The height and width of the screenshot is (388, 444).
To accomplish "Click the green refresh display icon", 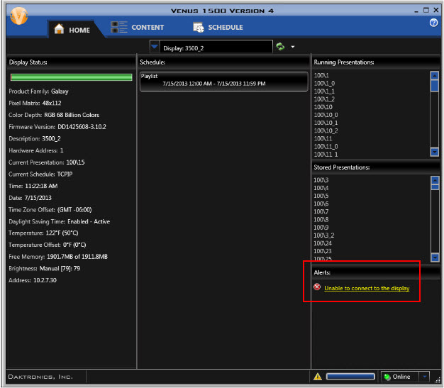I will (x=280, y=47).
